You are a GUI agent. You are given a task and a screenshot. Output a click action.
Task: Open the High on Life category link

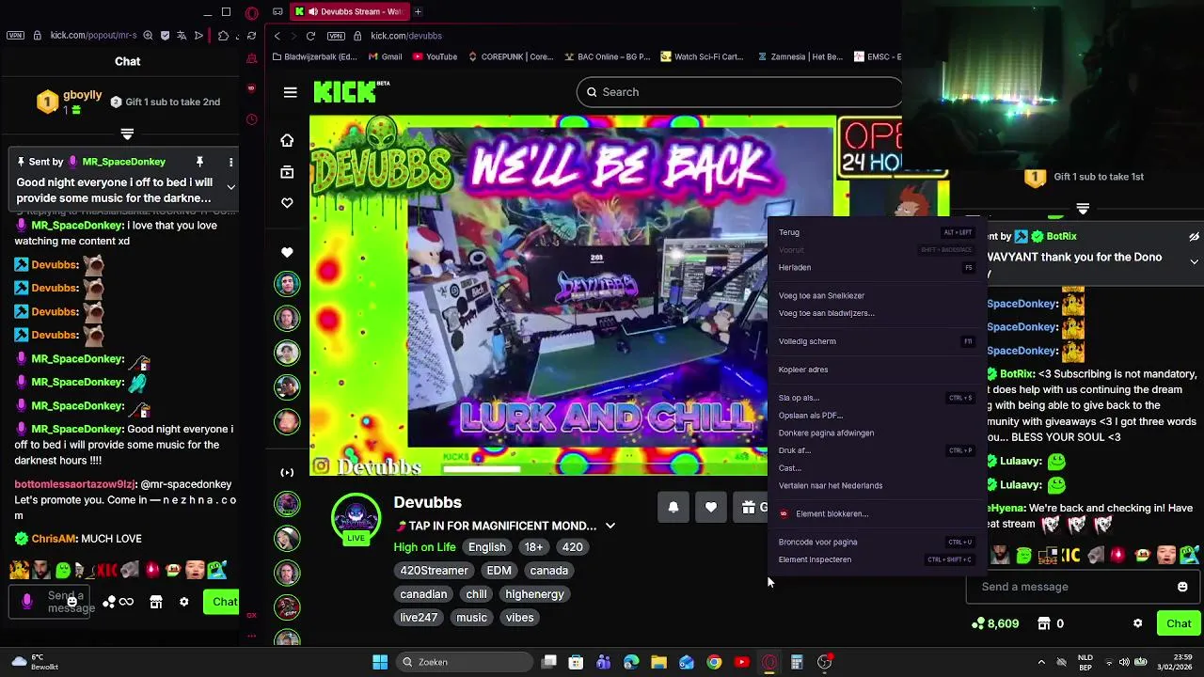pyautogui.click(x=424, y=547)
